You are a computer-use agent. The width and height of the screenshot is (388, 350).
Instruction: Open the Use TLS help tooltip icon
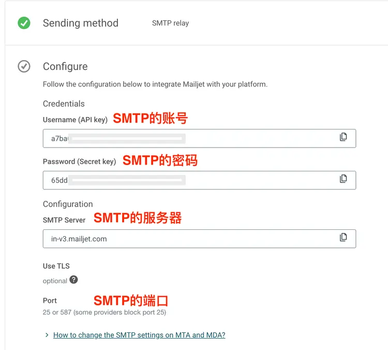pos(74,280)
